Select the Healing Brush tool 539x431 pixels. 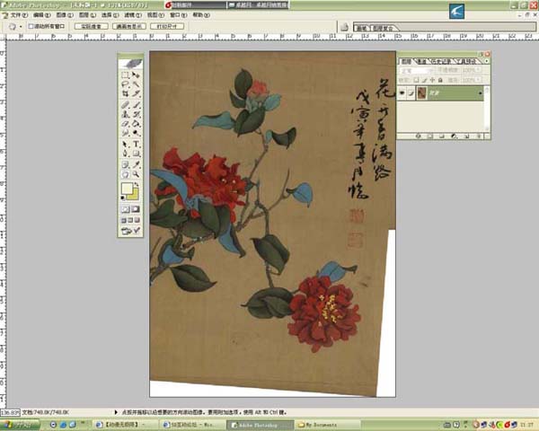[x=125, y=105]
